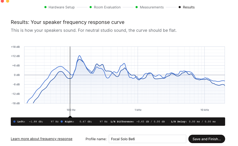Click the green dot beside Measurements
Viewport: 238px width, 146px height.
click(x=137, y=7)
